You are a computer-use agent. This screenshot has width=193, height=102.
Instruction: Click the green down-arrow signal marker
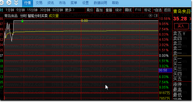tap(22, 21)
